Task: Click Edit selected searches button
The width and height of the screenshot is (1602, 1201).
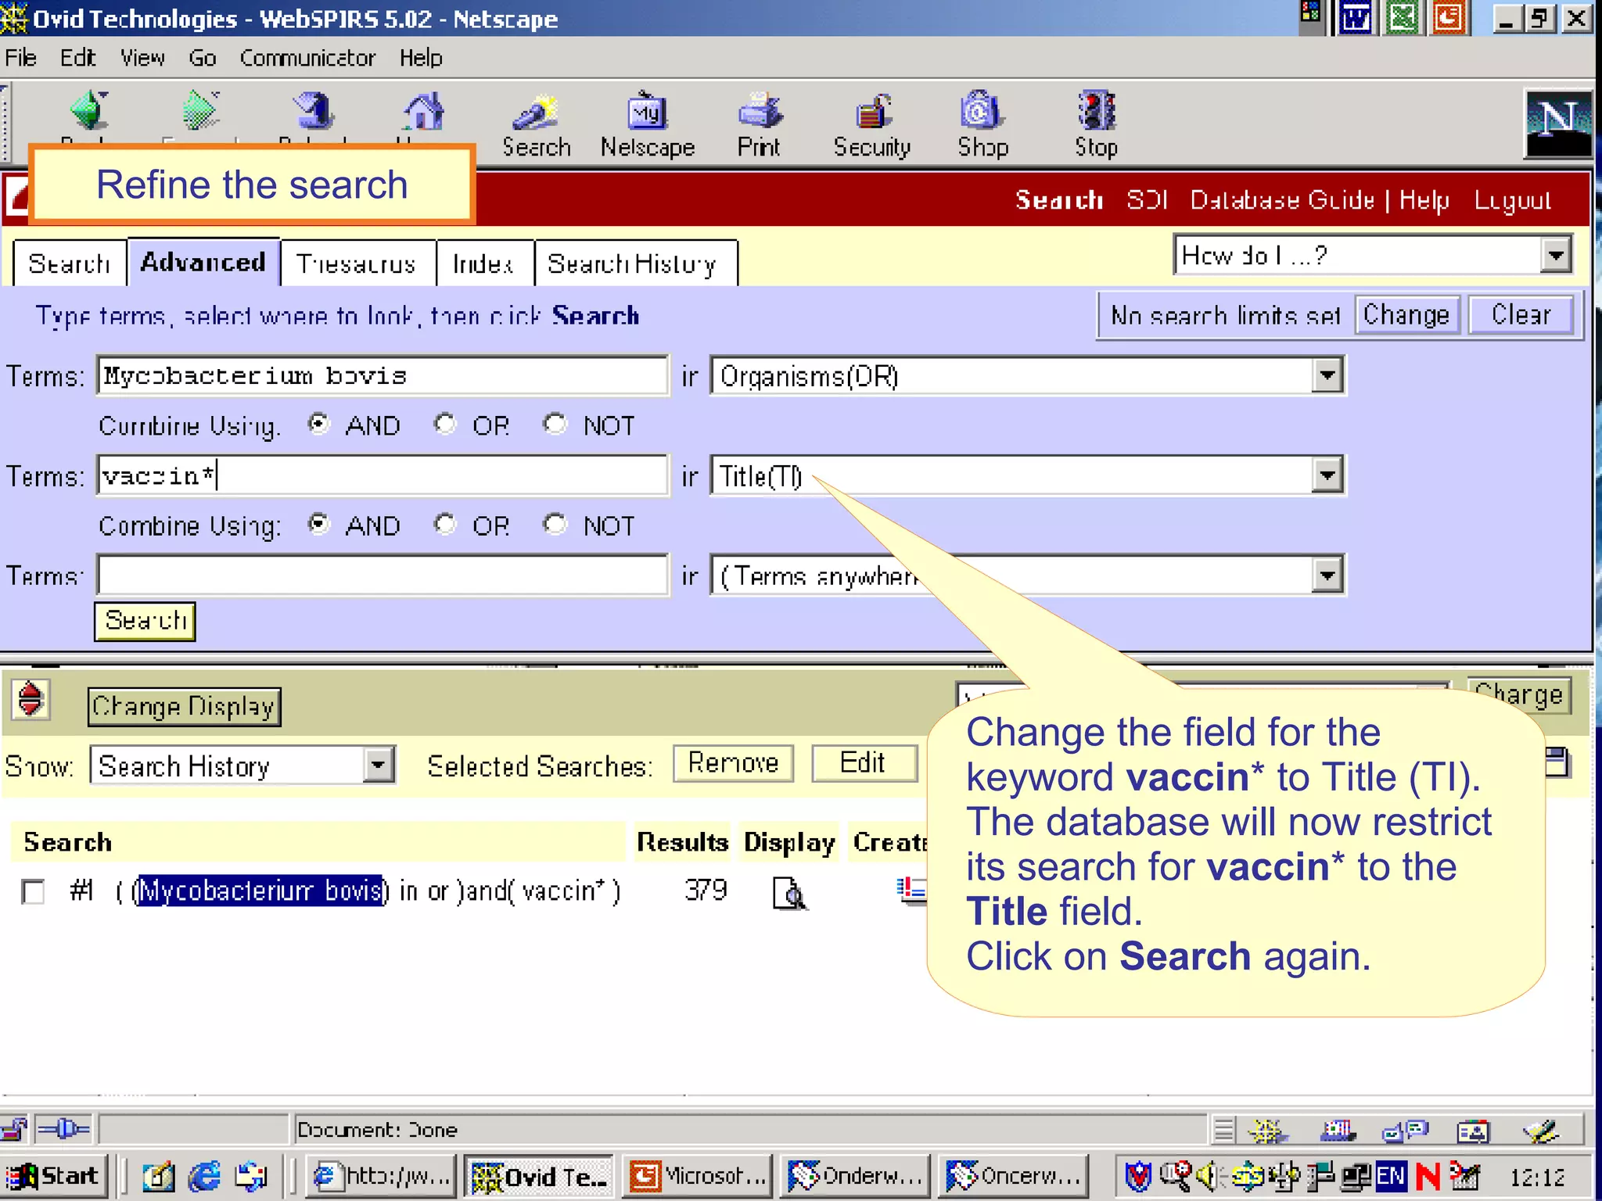Action: 863,762
